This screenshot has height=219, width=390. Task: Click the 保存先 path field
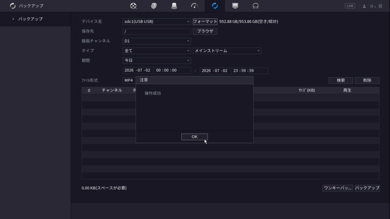coord(157,31)
